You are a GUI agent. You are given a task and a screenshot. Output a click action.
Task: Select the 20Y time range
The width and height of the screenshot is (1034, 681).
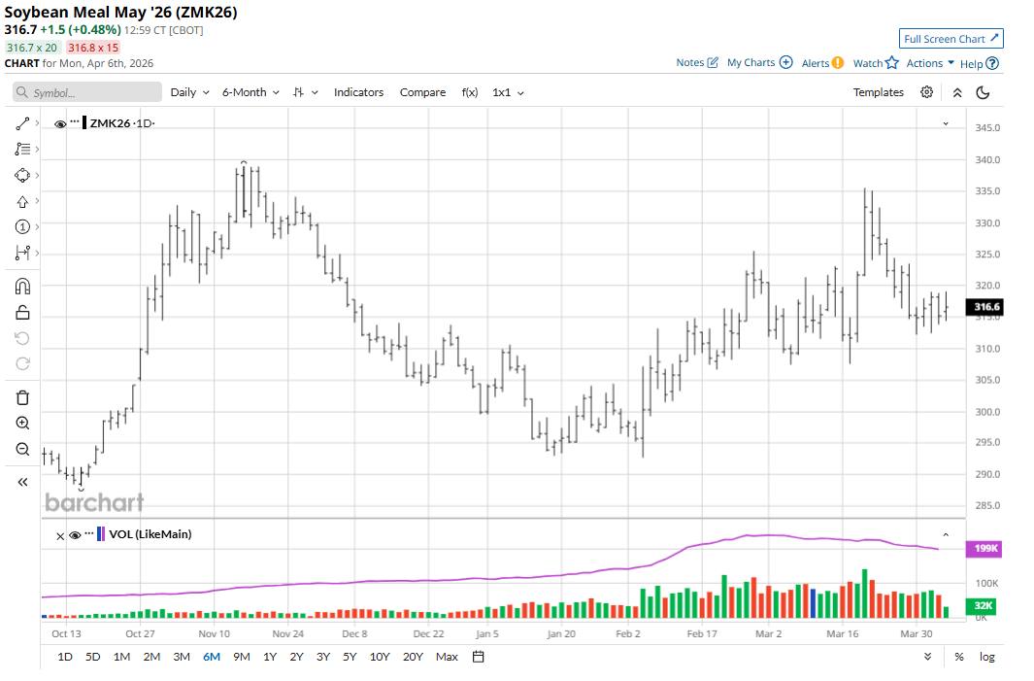(413, 657)
